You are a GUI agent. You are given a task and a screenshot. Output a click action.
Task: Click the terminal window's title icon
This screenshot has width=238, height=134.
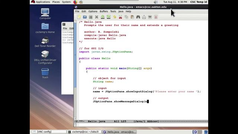64,24
